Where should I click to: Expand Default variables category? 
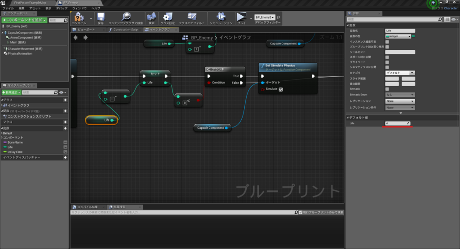(x=2, y=133)
